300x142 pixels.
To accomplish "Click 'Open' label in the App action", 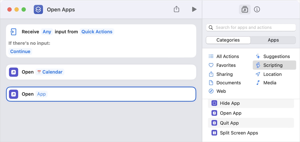I will tap(27, 94).
